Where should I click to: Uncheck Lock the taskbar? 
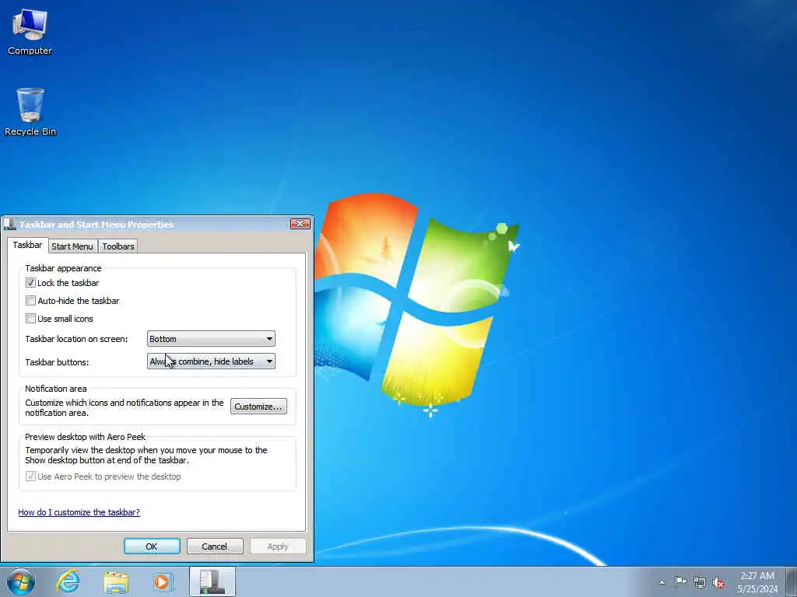tap(30, 283)
